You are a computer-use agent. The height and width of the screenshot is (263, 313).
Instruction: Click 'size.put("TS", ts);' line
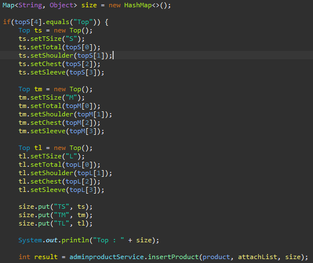point(55,206)
